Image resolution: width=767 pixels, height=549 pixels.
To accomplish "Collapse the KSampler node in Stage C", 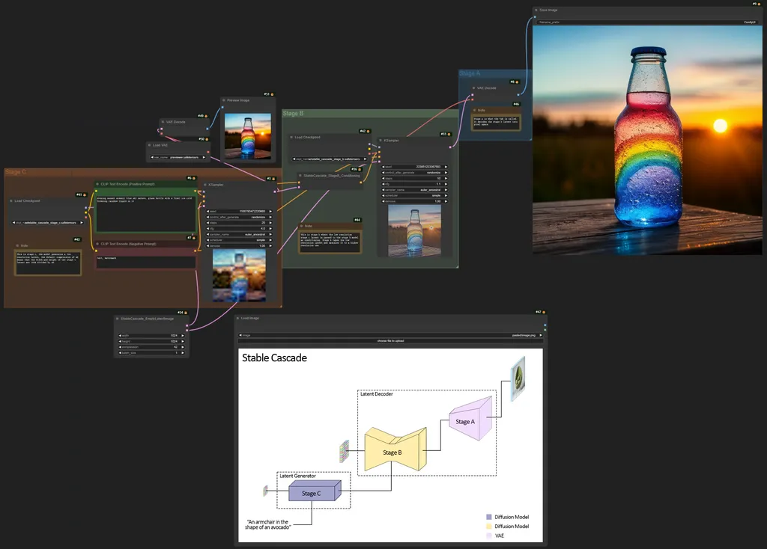I will point(204,184).
